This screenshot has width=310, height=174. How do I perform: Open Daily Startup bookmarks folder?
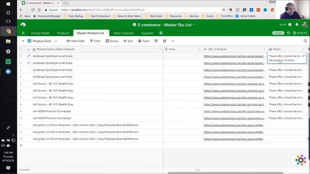click(73, 16)
